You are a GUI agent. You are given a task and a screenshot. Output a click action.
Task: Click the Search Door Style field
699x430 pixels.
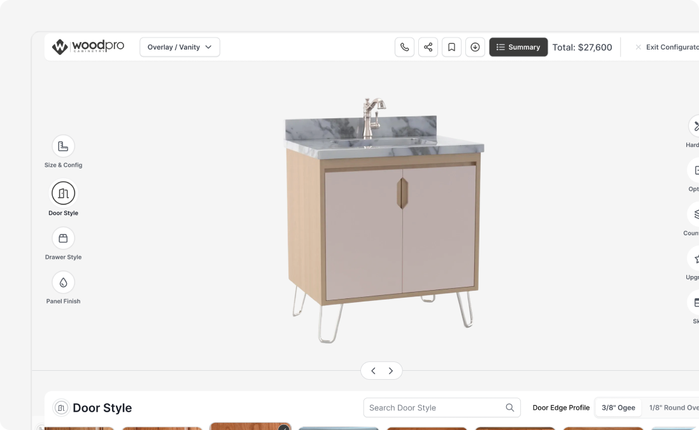click(x=442, y=408)
